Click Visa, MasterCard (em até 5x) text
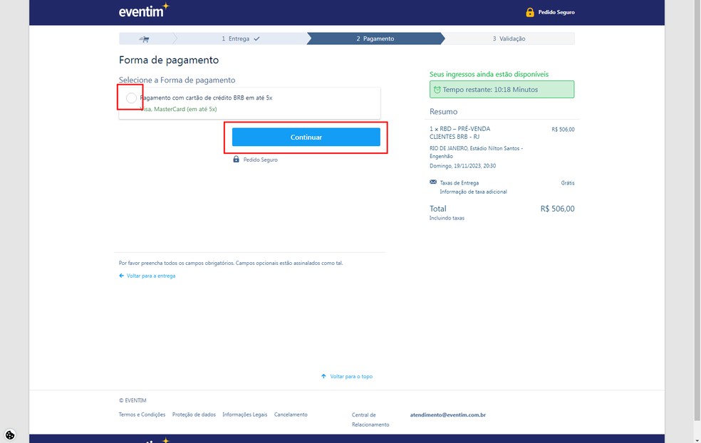The height and width of the screenshot is (443, 701). coord(178,109)
